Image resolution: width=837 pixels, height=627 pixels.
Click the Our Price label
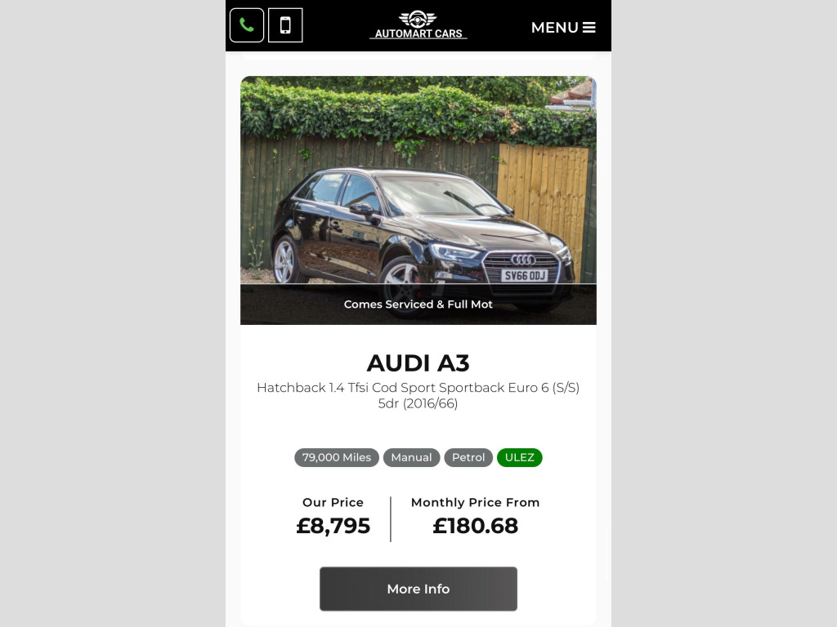point(333,502)
